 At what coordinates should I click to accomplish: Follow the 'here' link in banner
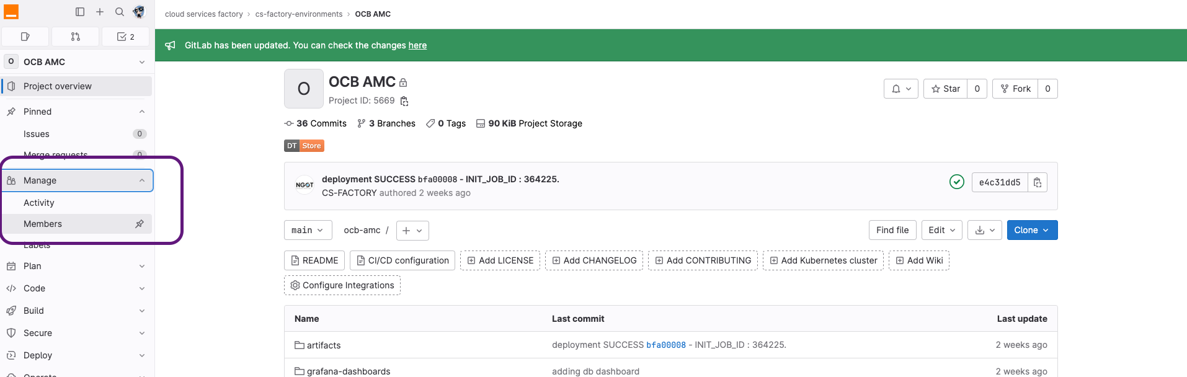point(417,45)
